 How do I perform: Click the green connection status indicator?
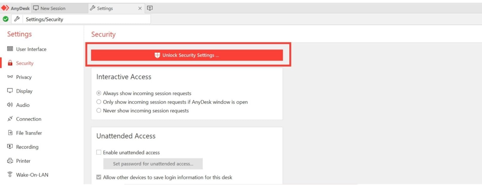[x=6, y=19]
